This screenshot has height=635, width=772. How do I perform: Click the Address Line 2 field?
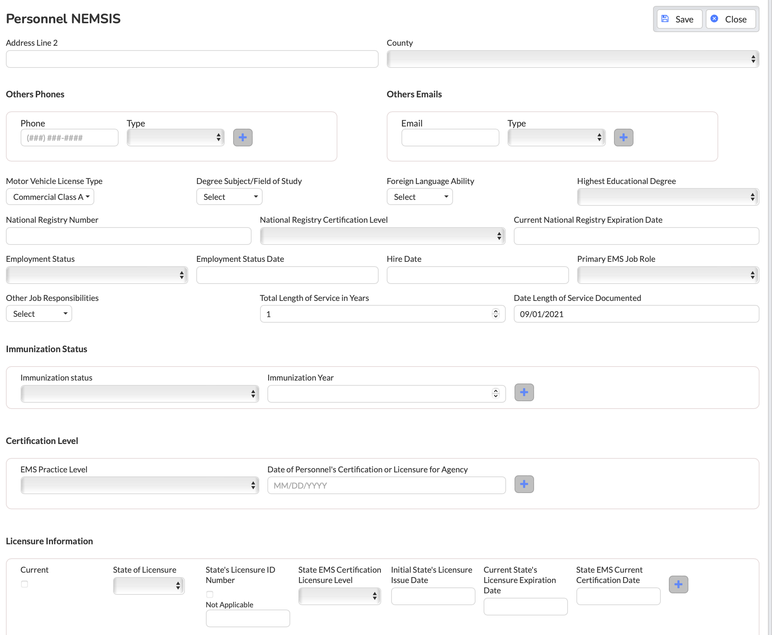(192, 59)
